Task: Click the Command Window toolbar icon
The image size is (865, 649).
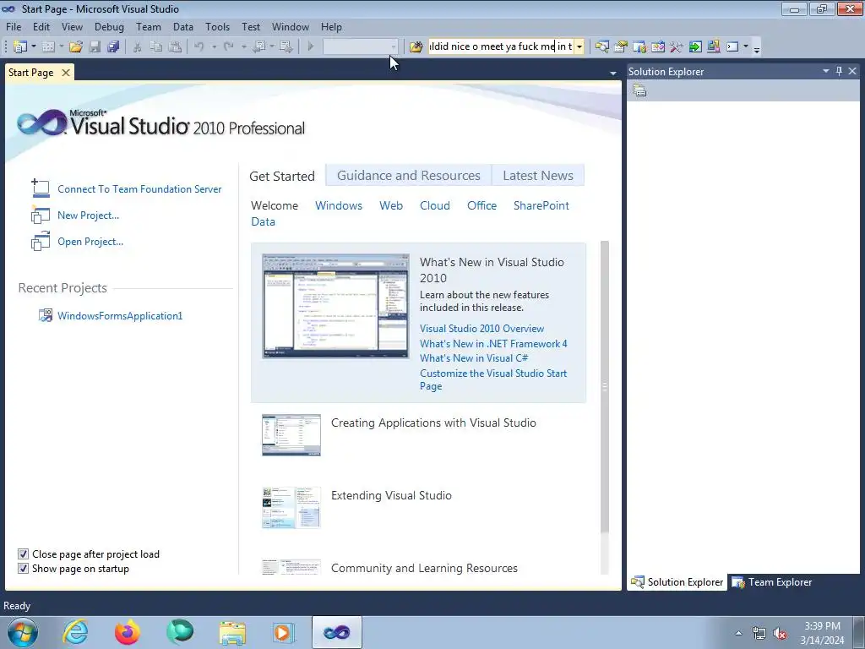Action: (732, 47)
